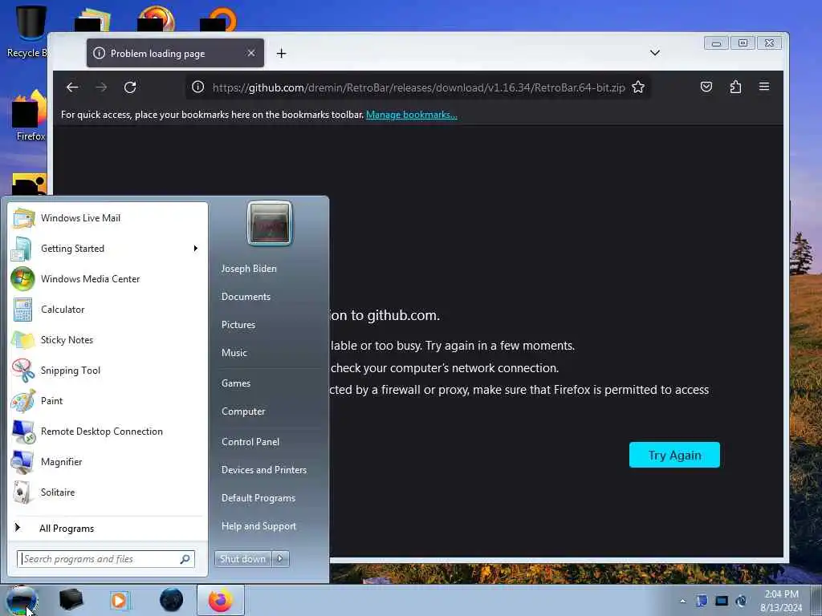Click the Action Center flag tray icon
Viewport: 822px width, 616px height.
tap(702, 601)
